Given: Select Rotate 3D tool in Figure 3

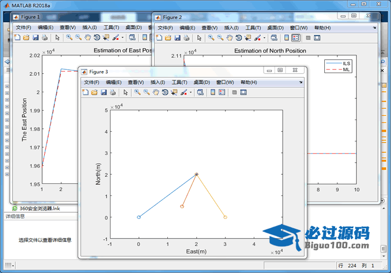Looking at the screenshot, I should (x=165, y=92).
